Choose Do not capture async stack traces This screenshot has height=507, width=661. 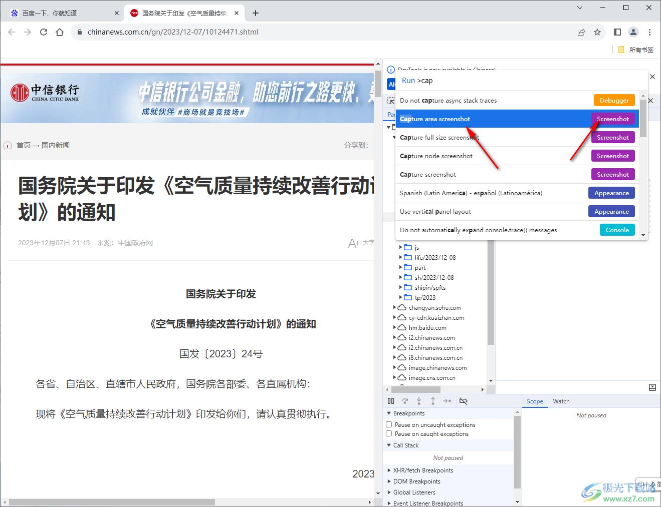click(517, 100)
